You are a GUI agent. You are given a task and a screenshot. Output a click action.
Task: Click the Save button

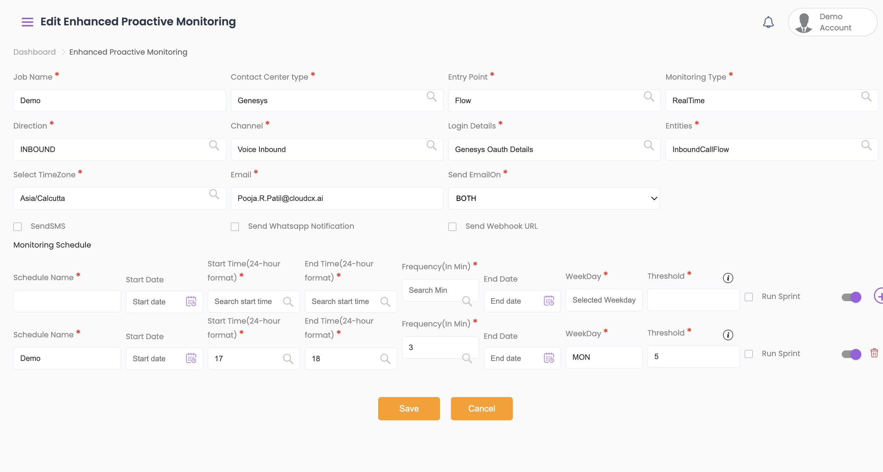[x=409, y=409]
